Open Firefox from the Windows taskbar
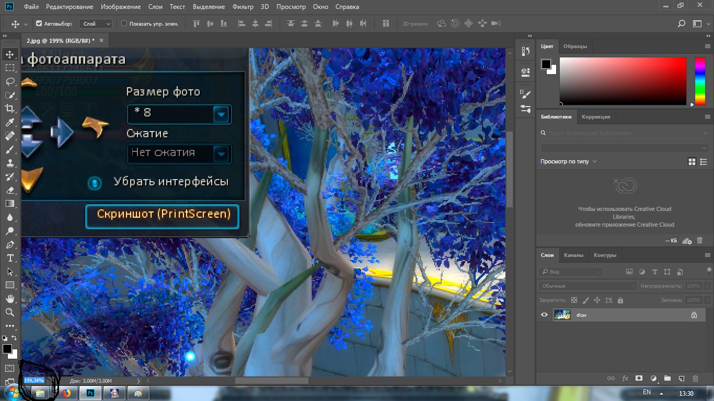714x401 pixels. 66,393
